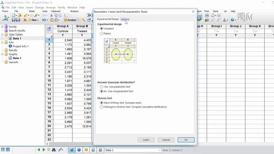The height and width of the screenshot is (154, 274).
Task: Click the green previous sheet arrow
Action: 39,150
